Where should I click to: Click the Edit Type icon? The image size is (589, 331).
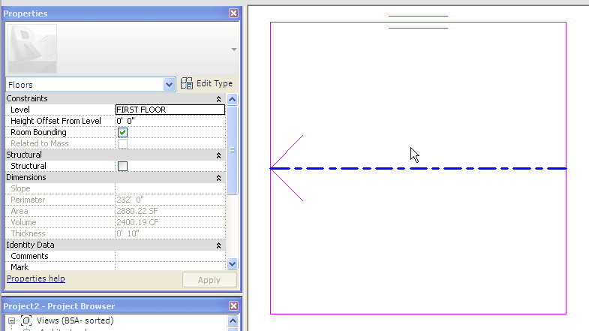pos(187,83)
